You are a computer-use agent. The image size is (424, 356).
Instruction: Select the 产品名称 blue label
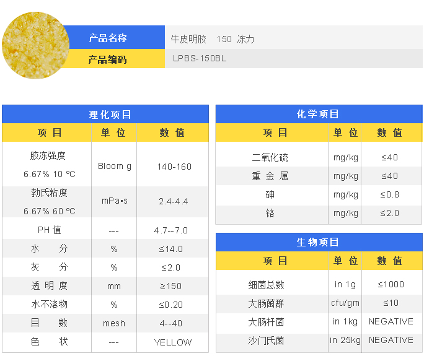(107, 38)
